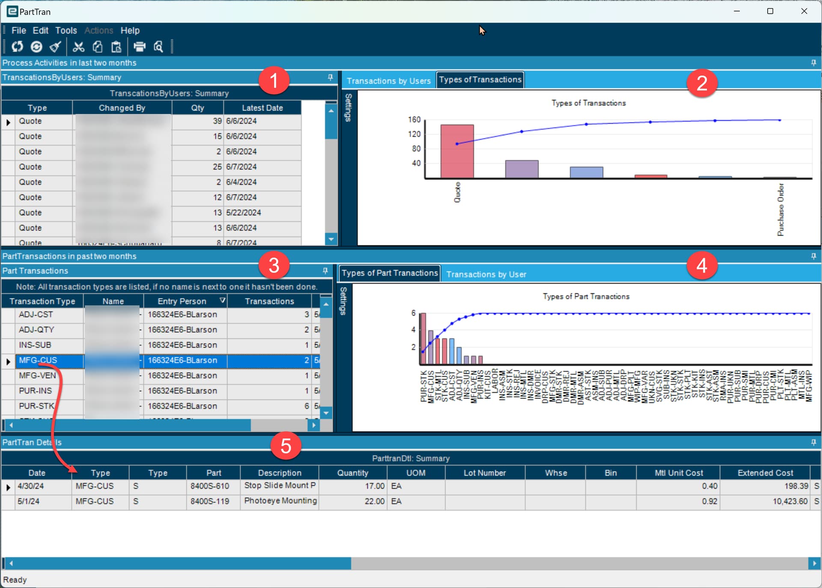
Task: Toggle pin on Part Transactions panel
Action: 325,271
